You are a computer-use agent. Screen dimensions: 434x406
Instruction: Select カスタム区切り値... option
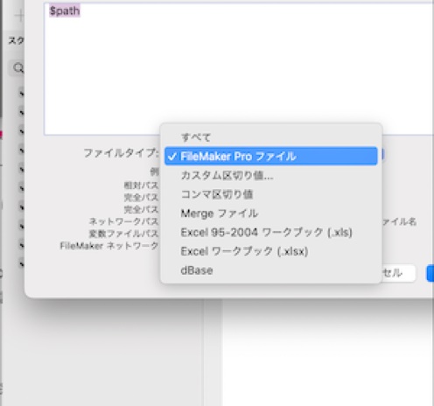271,175
